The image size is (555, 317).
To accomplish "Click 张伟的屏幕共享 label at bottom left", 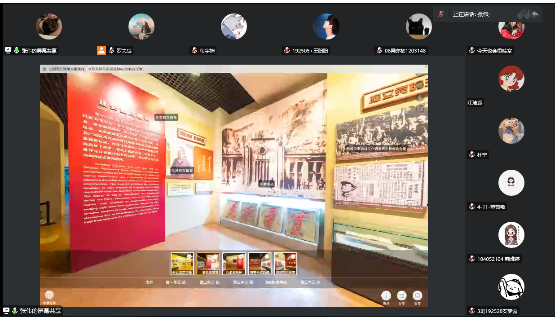I will (40, 311).
